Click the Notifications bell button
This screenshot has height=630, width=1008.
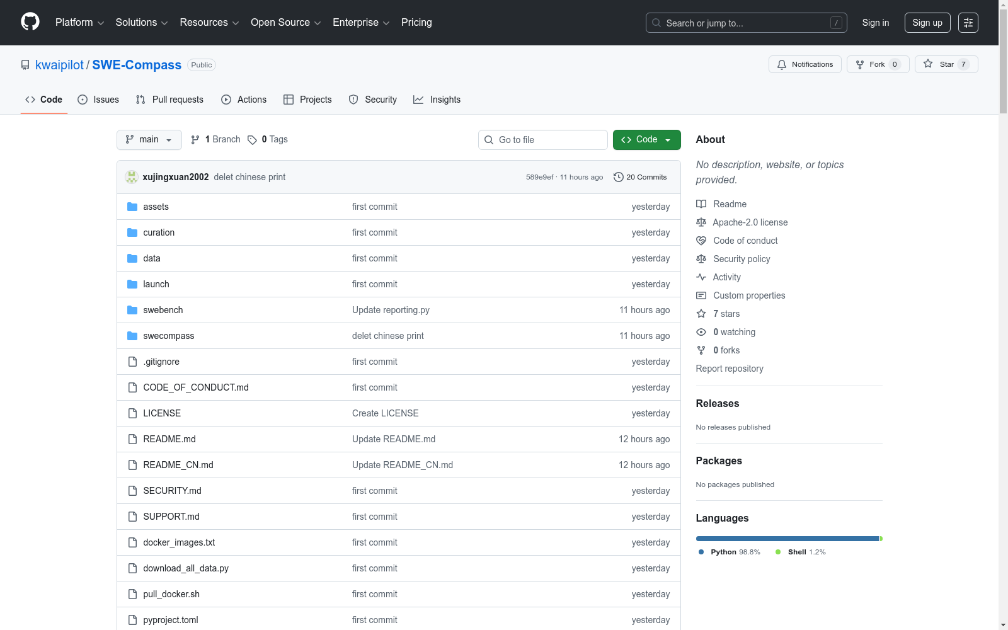click(805, 64)
